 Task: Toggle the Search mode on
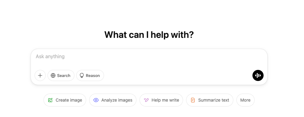[61, 75]
